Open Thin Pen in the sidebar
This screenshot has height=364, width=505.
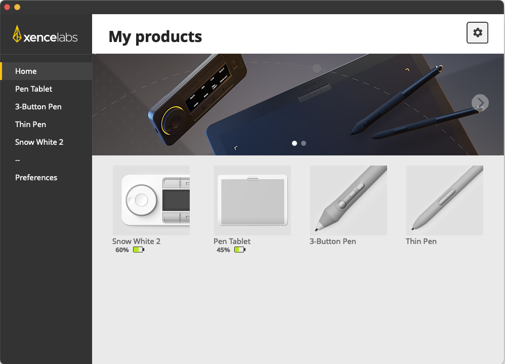[x=46, y=125]
